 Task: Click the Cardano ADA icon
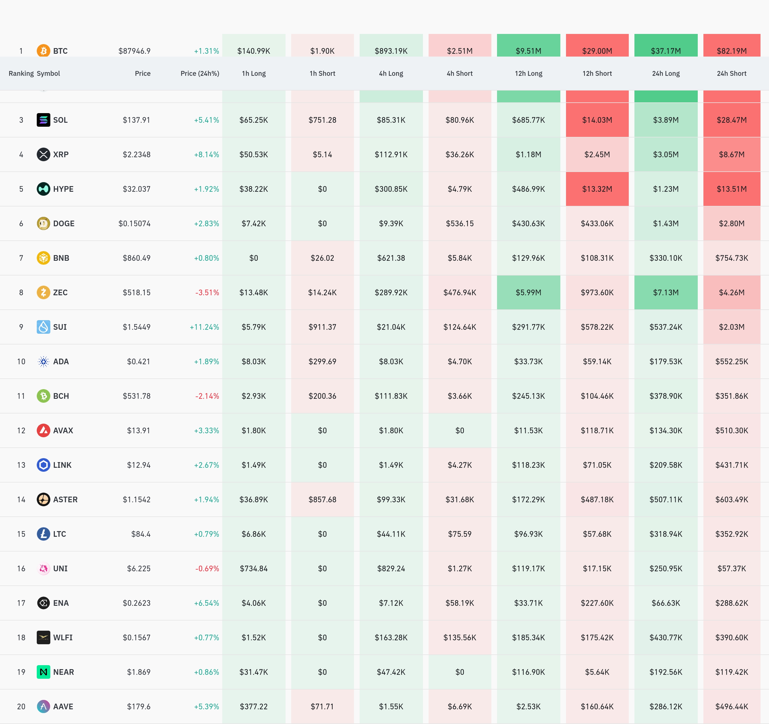pos(43,361)
